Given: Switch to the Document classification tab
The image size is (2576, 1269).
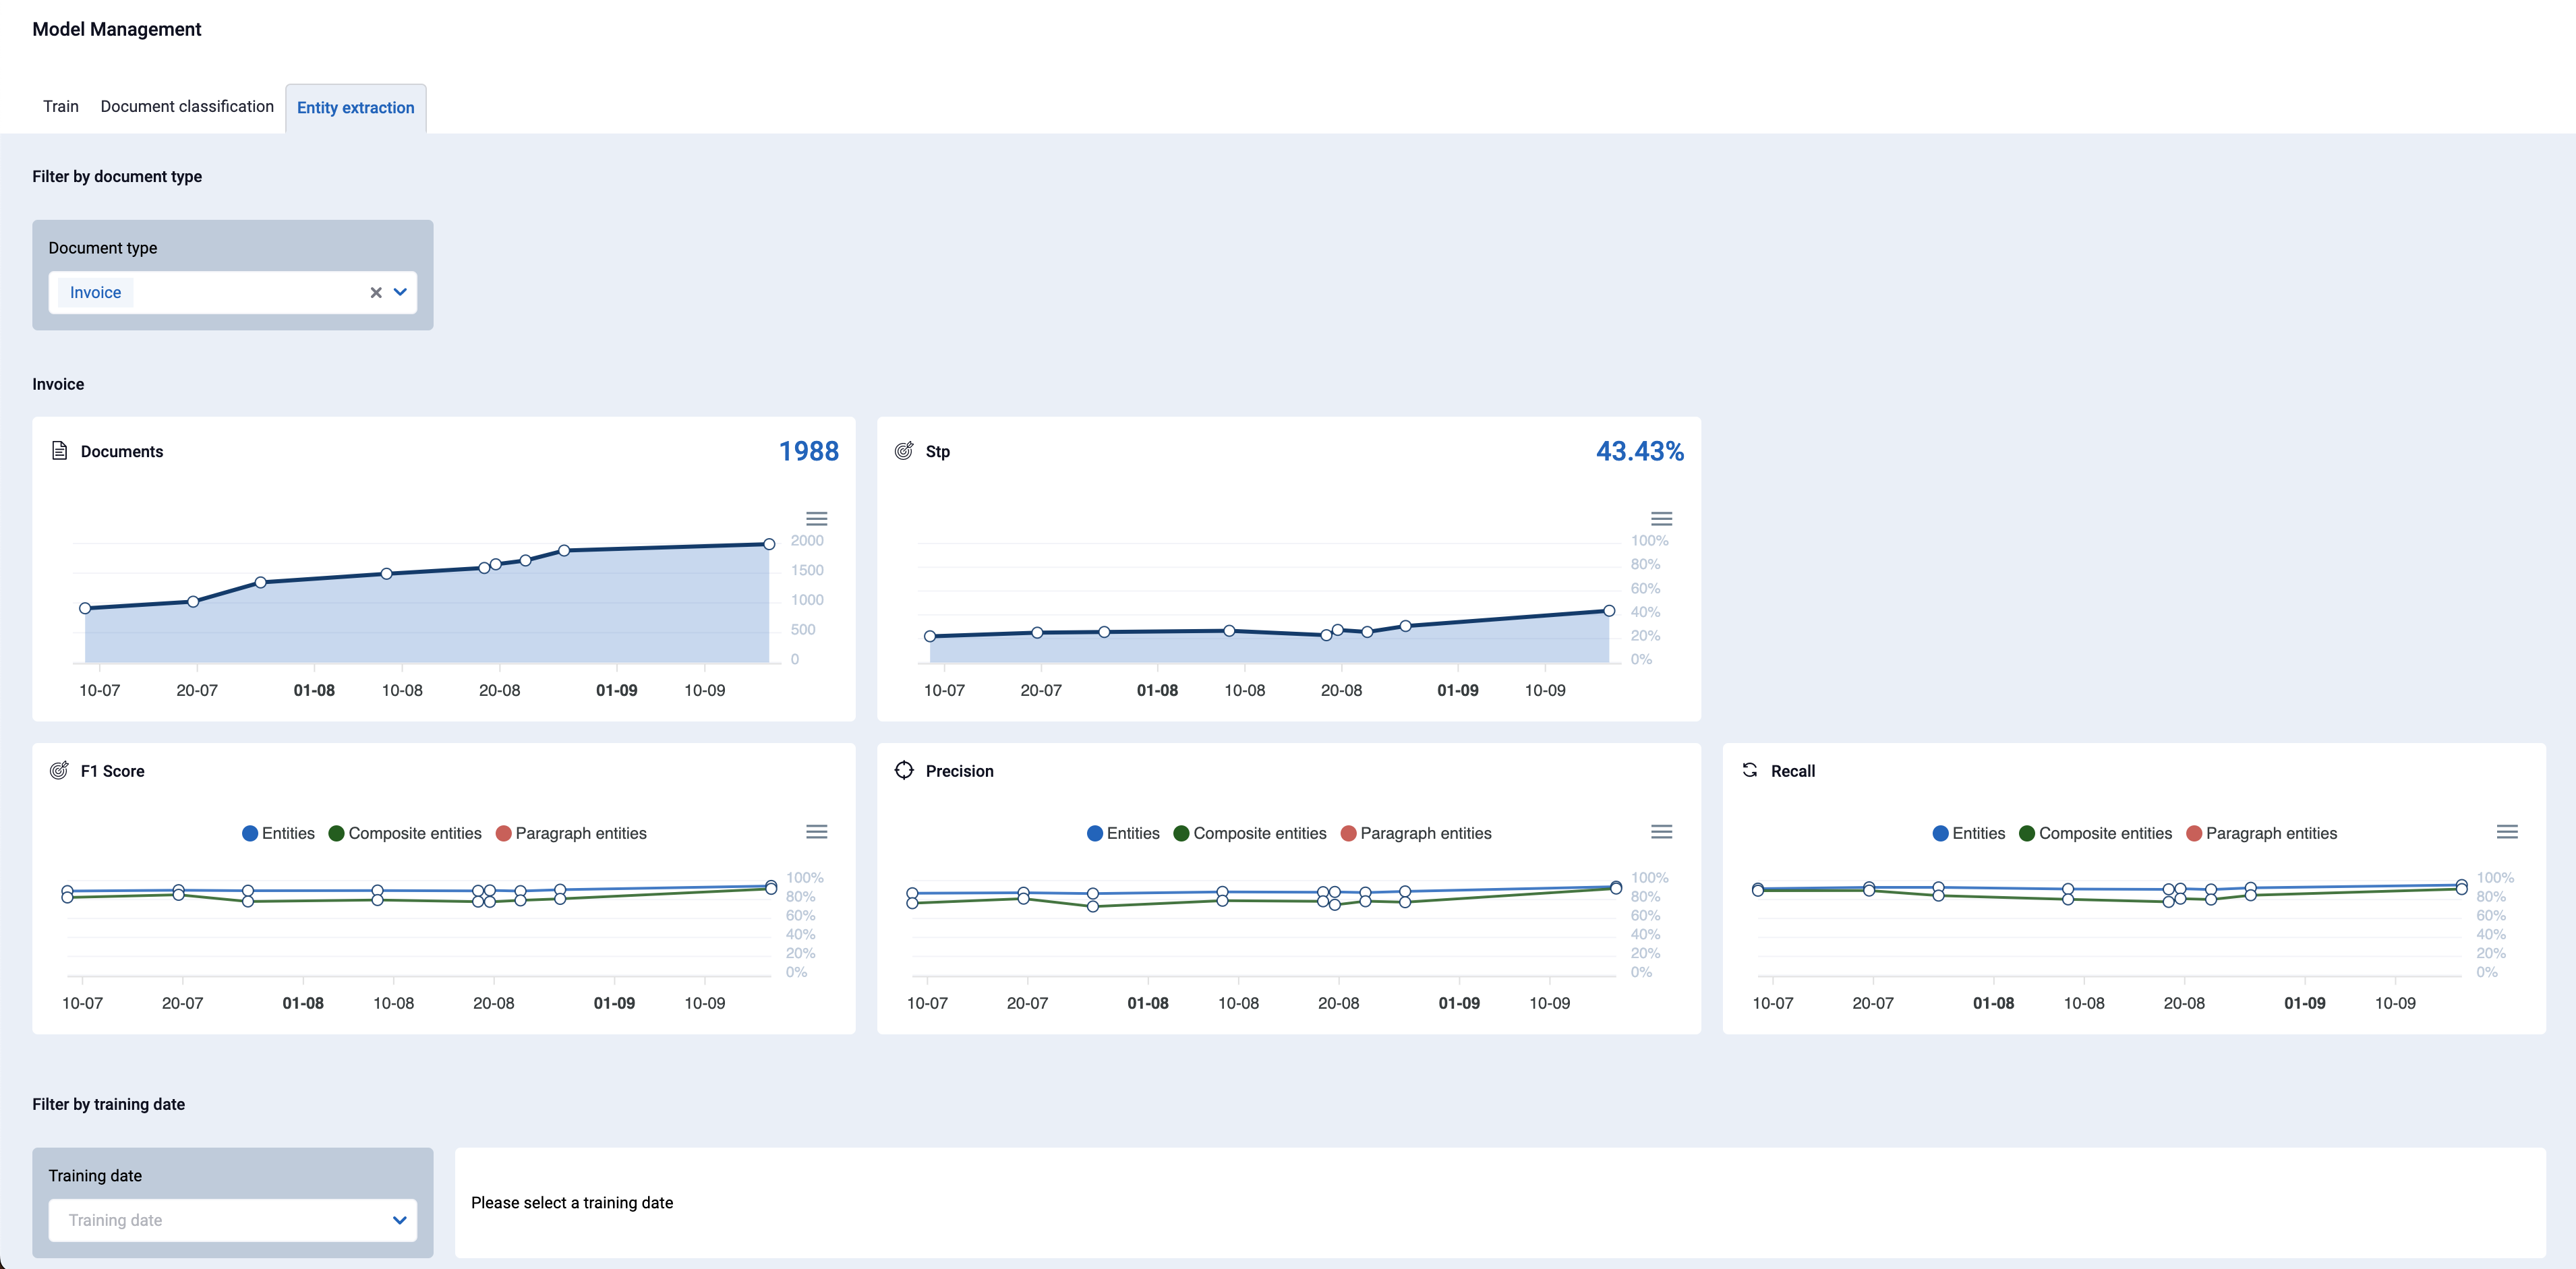Looking at the screenshot, I should point(187,106).
